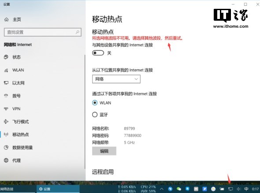
Task: Minimize the settings window
Action: 233,4
